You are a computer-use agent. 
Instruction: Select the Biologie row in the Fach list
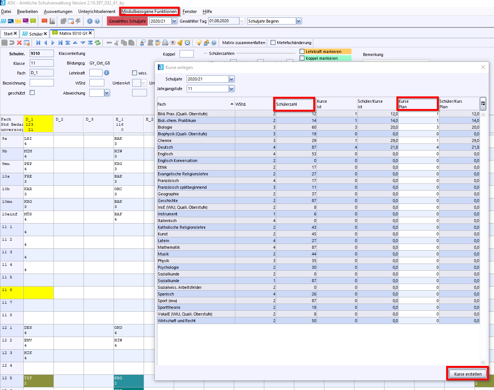(318, 127)
